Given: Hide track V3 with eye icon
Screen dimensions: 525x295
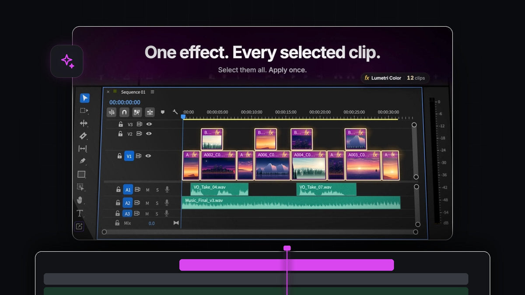Looking at the screenshot, I should pos(149,124).
